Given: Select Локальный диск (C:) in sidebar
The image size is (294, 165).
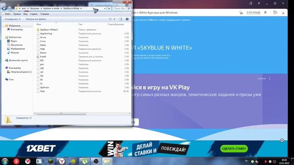Looking at the screenshot, I should (x=21, y=72).
